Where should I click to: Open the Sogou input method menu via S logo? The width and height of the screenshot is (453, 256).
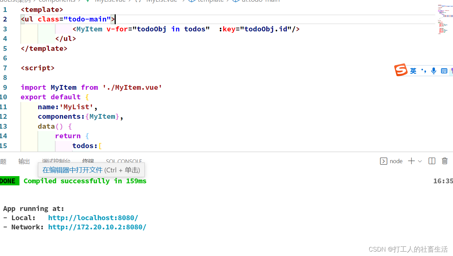coord(401,70)
